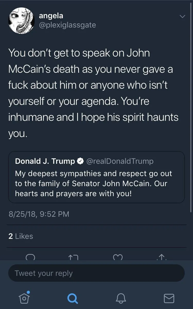
Task: Tap the display name angela
Action: (x=51, y=16)
